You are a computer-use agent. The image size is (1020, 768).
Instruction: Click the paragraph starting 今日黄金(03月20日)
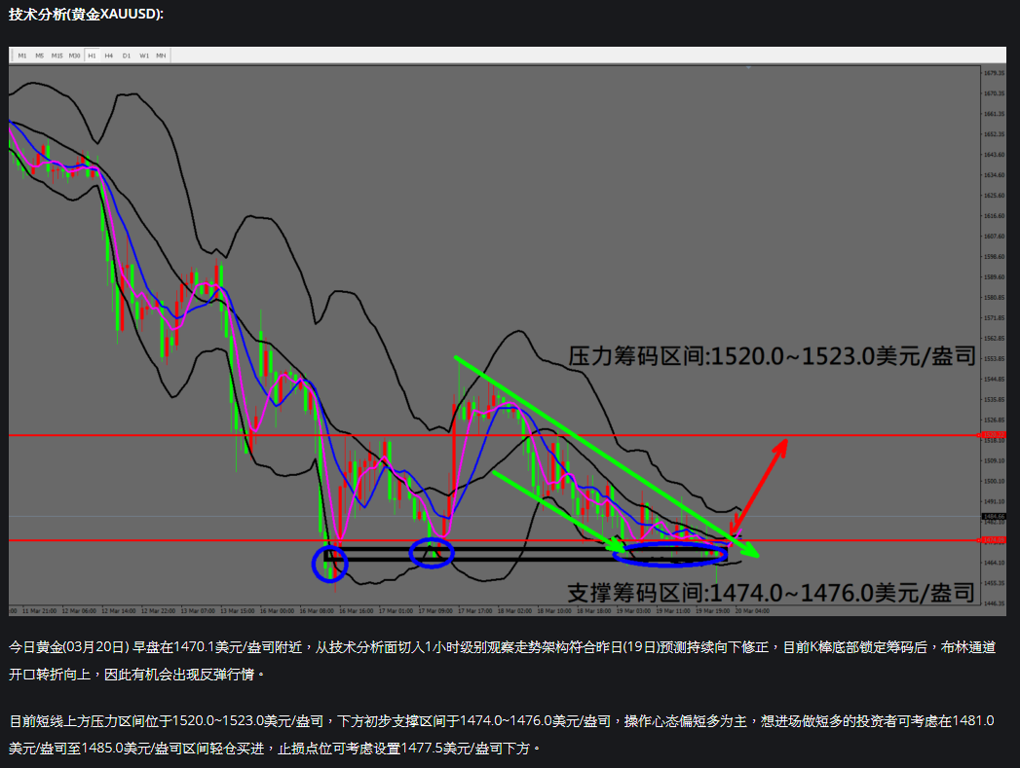(502, 661)
